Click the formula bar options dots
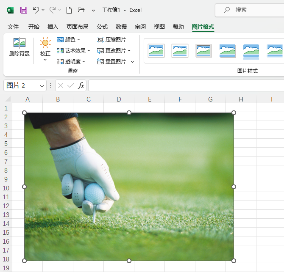 tap(51, 85)
